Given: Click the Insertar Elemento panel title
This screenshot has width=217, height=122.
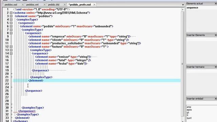Looking at the screenshot, I should pos(196,35).
